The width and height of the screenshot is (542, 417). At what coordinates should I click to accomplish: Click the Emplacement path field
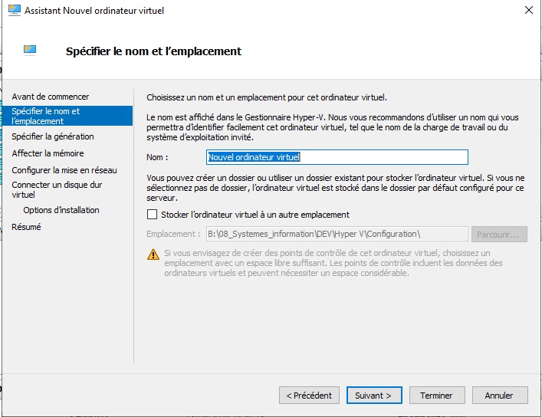click(337, 234)
